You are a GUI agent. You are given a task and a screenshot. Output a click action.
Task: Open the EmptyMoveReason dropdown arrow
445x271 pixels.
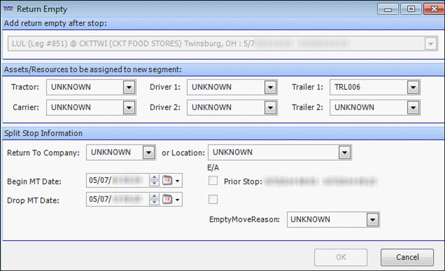[372, 220]
